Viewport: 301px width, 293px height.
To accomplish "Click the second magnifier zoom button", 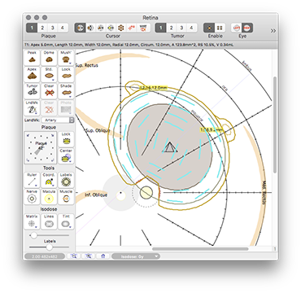I will (88, 256).
